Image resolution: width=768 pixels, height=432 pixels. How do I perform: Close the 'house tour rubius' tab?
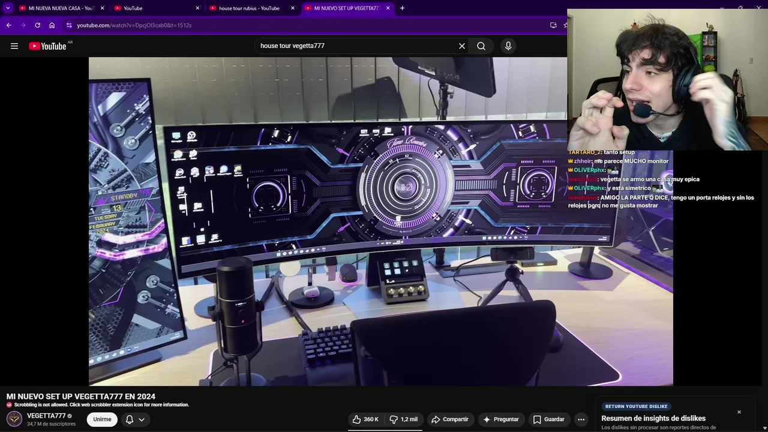(x=293, y=8)
